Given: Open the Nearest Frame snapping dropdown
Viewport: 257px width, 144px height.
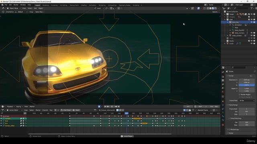Looking at the screenshot, I should pos(204,110).
